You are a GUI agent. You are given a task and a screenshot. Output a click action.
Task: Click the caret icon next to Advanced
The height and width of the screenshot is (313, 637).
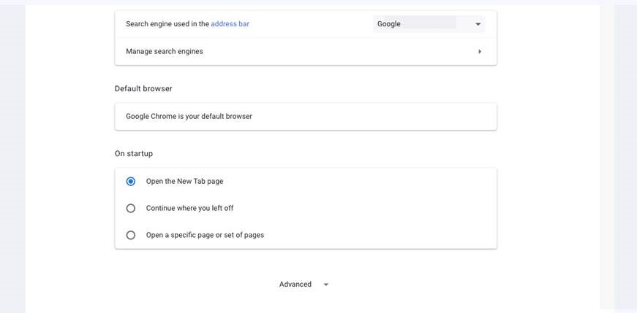(x=326, y=285)
